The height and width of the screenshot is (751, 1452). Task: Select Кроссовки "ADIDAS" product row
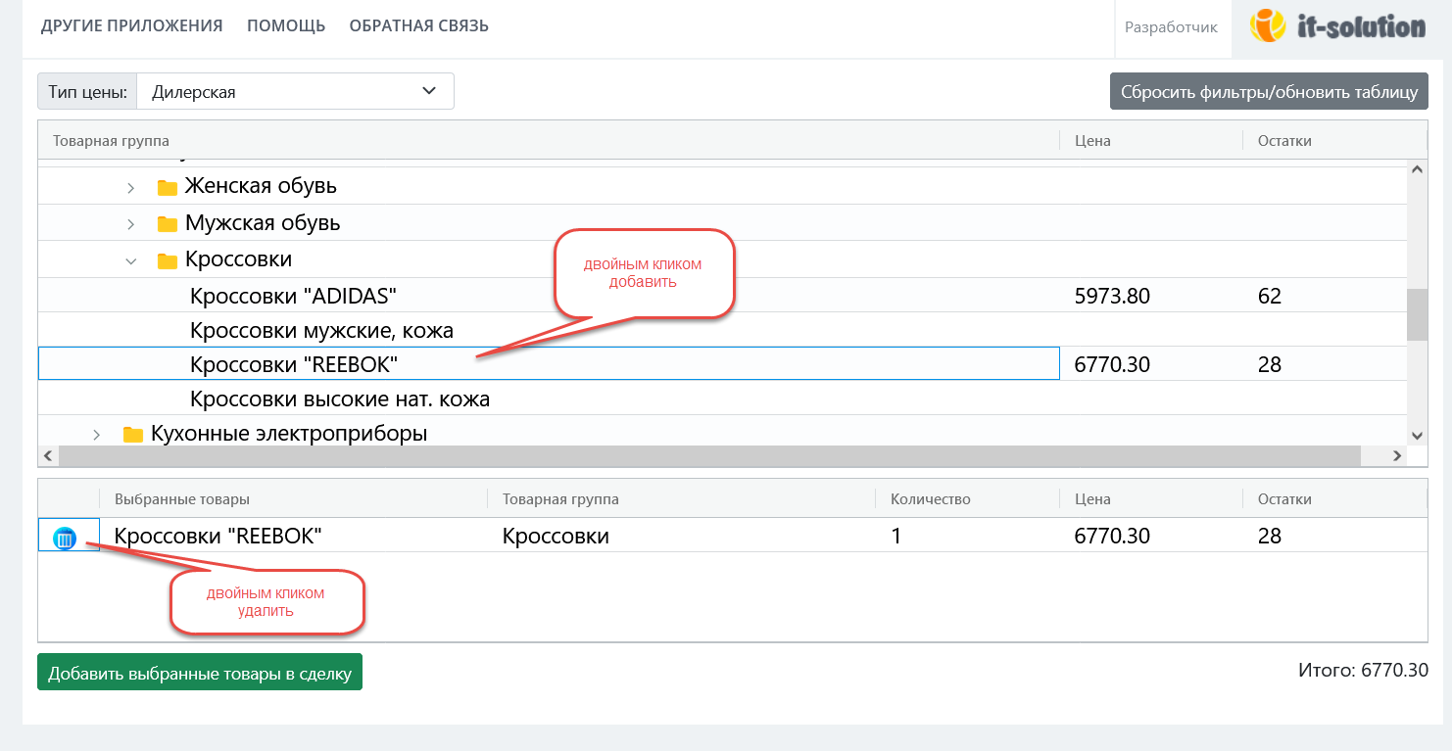294,296
